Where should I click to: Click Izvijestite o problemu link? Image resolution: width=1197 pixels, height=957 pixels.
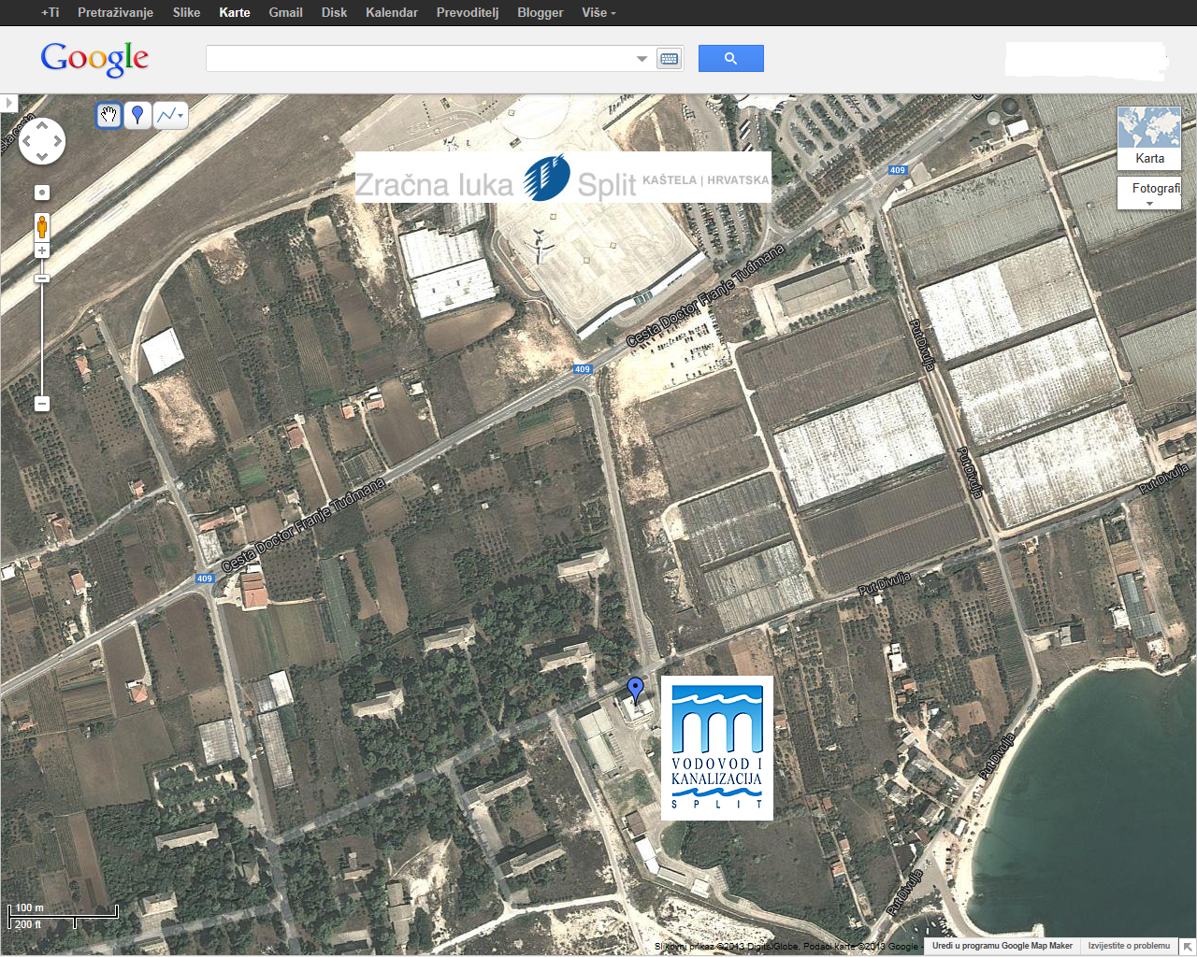(1129, 946)
